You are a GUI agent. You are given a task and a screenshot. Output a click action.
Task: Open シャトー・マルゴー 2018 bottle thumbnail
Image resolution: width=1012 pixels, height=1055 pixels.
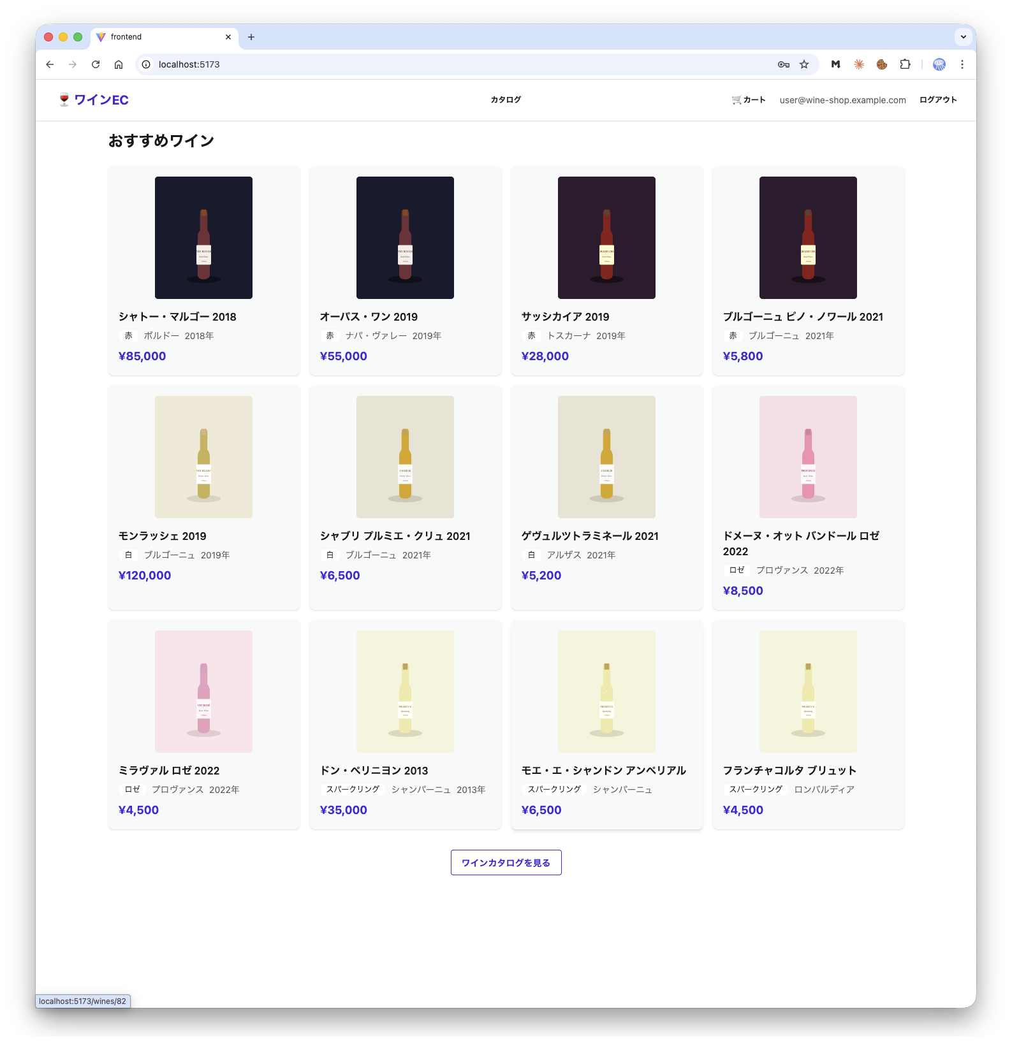pos(203,238)
